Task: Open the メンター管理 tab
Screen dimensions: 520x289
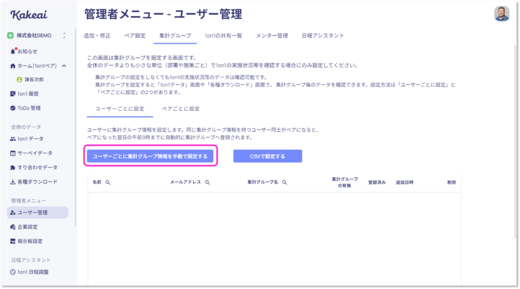Action: pos(272,36)
